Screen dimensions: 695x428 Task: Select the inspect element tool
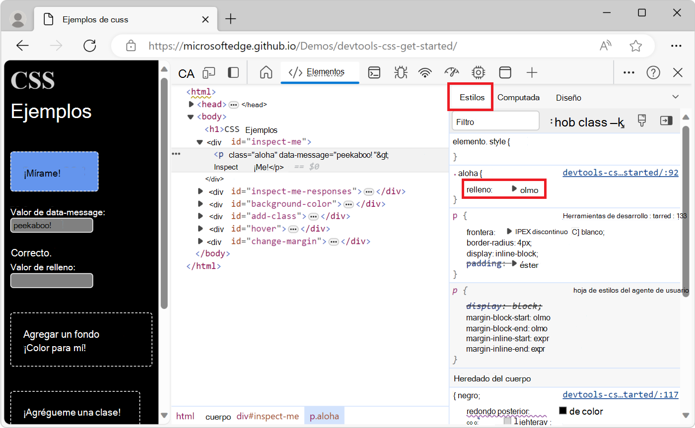pyautogui.click(x=186, y=73)
